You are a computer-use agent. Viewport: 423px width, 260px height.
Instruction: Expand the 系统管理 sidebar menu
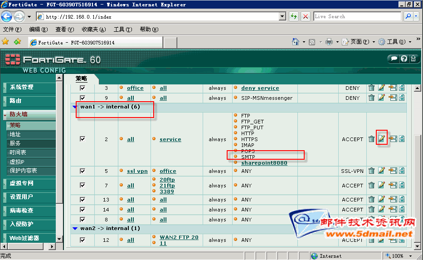pyautogui.click(x=29, y=87)
